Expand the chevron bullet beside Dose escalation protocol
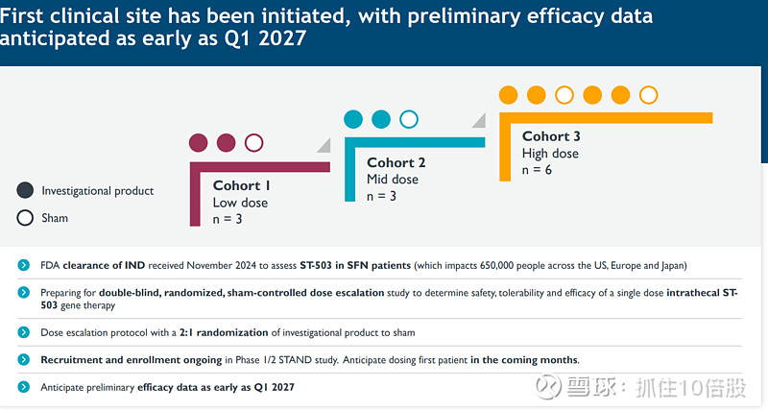Viewport: 768px width, 411px height. (x=22, y=332)
